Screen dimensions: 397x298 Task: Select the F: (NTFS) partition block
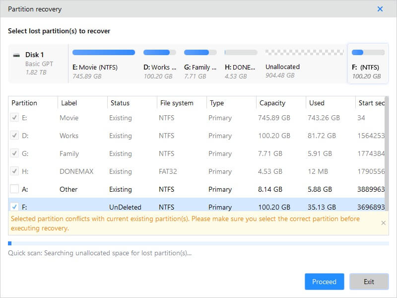pyautogui.click(x=368, y=64)
